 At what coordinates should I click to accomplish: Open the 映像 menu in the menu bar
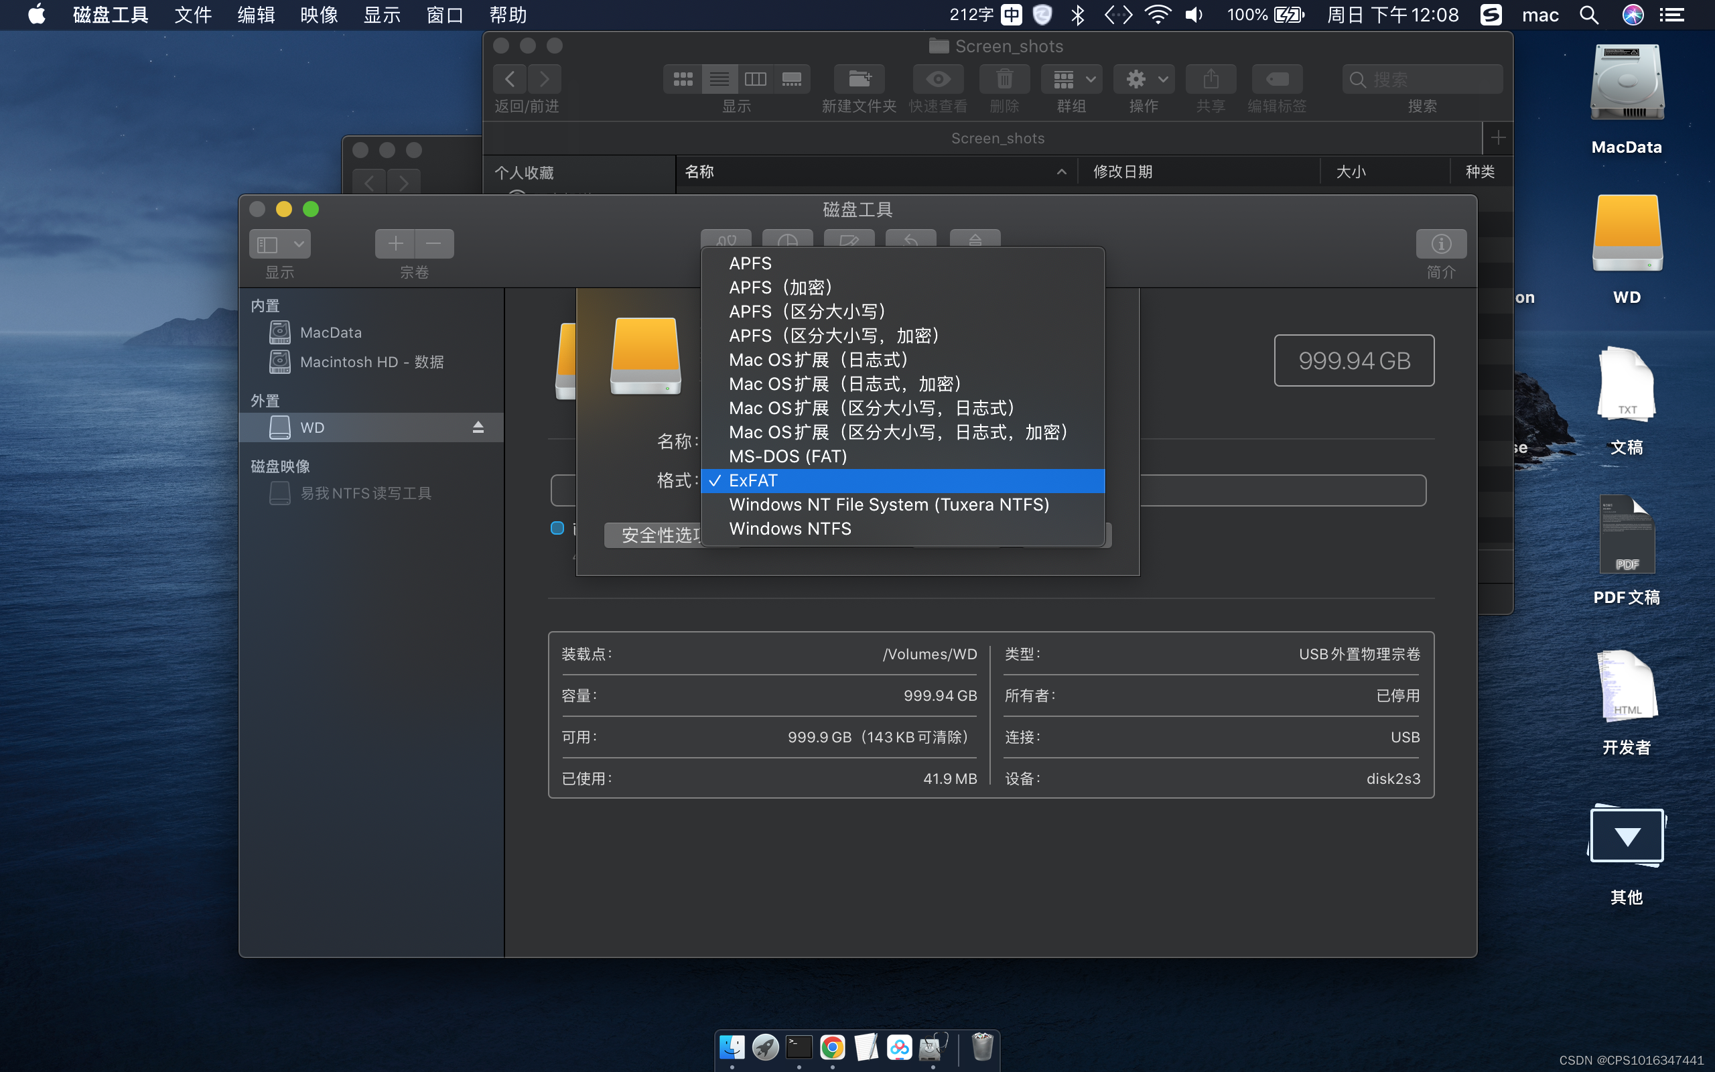click(318, 15)
